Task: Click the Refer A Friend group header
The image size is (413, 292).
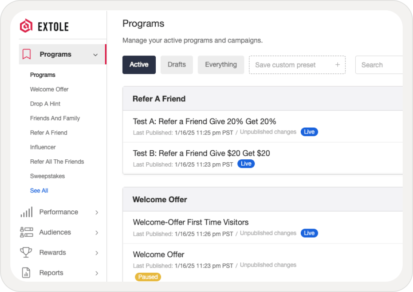Action: (x=262, y=99)
